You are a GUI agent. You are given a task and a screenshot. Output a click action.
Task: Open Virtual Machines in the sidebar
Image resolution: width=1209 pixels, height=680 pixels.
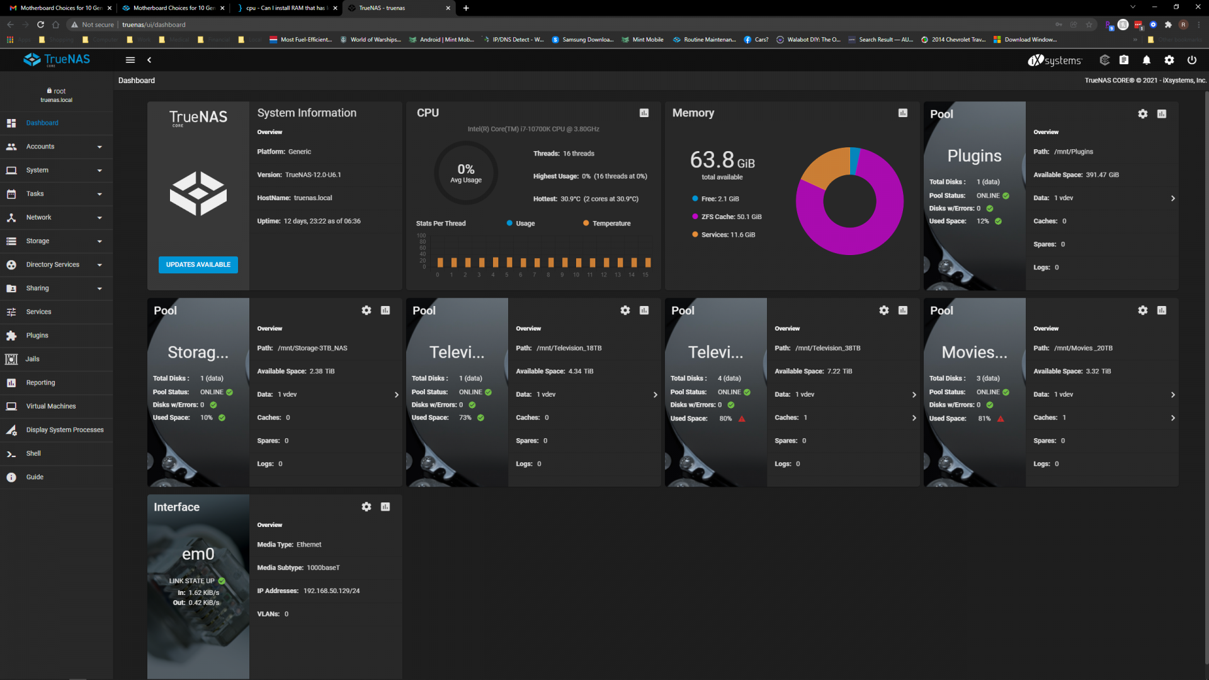click(56, 407)
